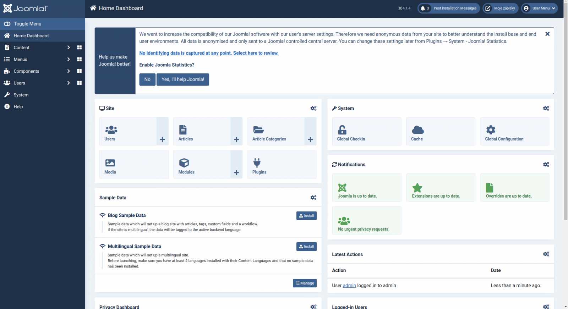Viewport: 568px width, 309px height.
Task: Expand the Users submenu chevron
Action: (69, 83)
